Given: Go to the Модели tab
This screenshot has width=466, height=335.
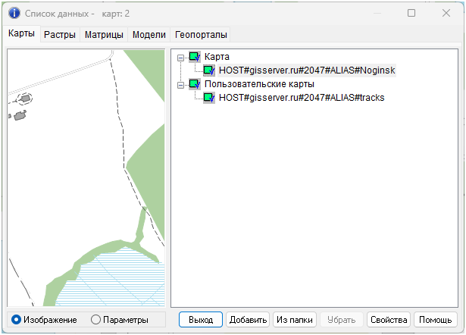Looking at the screenshot, I should click(149, 35).
